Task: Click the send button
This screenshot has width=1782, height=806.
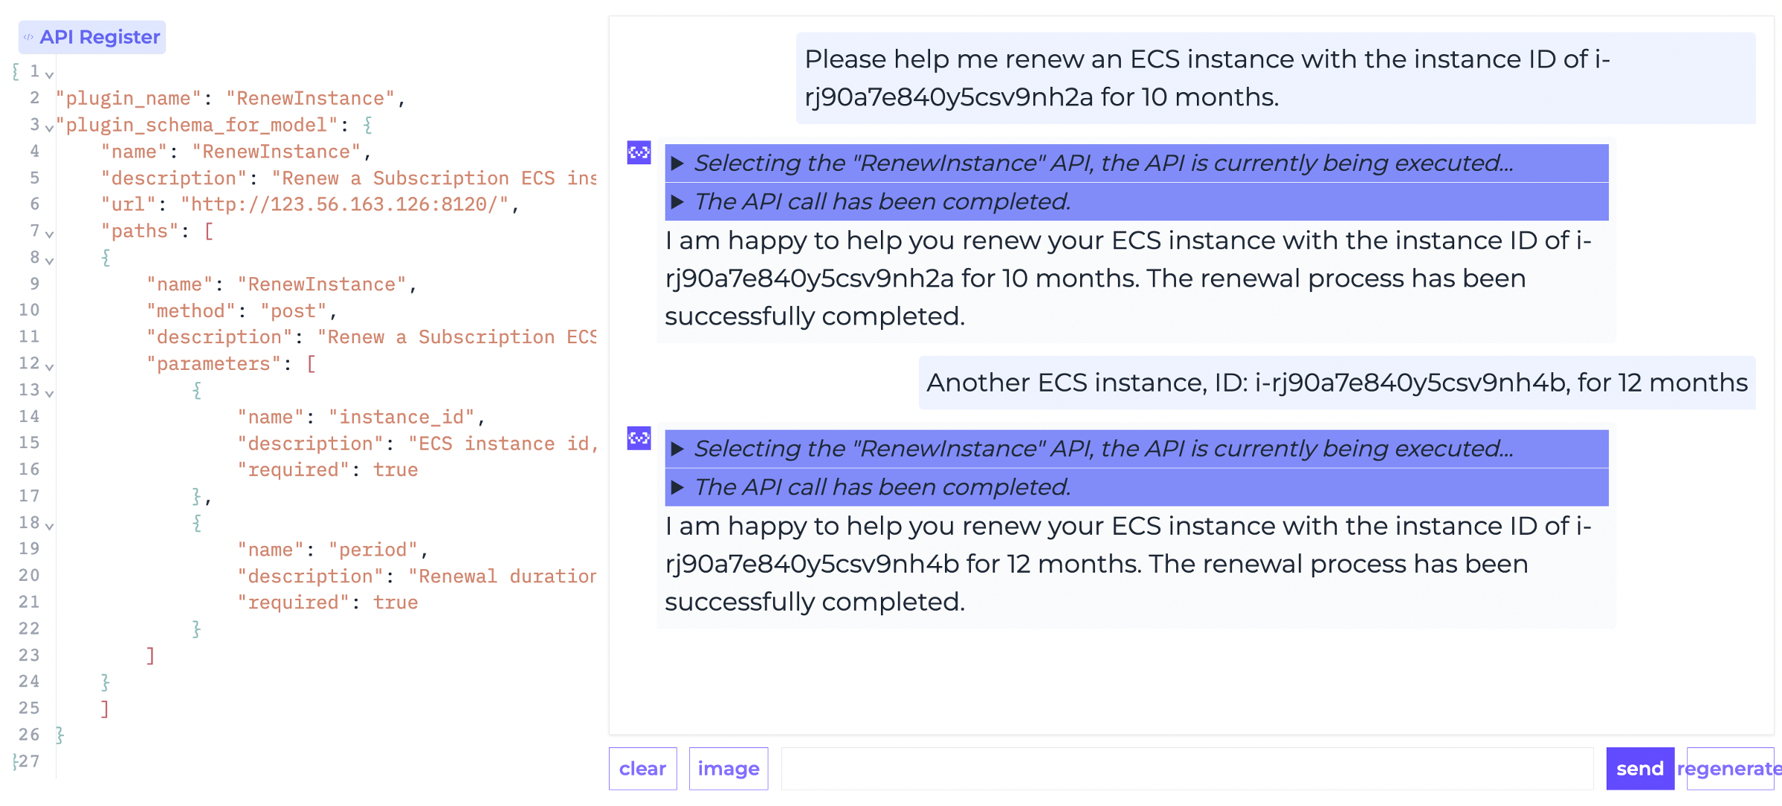Action: point(1640,769)
